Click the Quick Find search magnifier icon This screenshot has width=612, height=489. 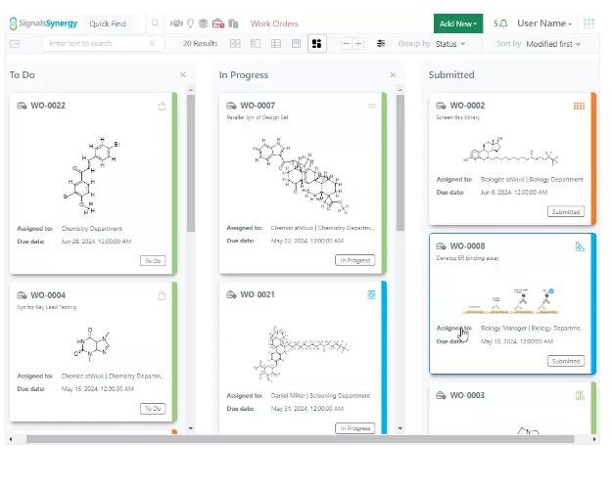click(x=155, y=23)
